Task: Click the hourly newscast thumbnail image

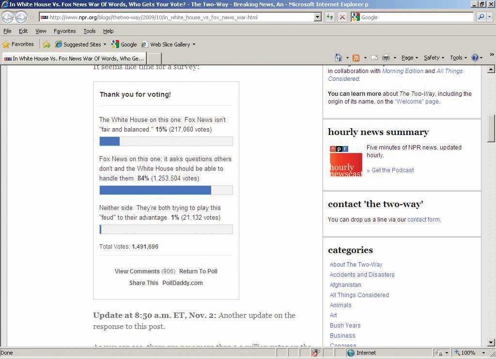Action: pos(346,161)
